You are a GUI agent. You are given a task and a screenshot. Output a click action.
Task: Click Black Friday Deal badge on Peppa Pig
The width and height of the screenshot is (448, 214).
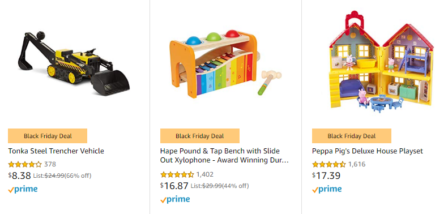click(x=351, y=136)
